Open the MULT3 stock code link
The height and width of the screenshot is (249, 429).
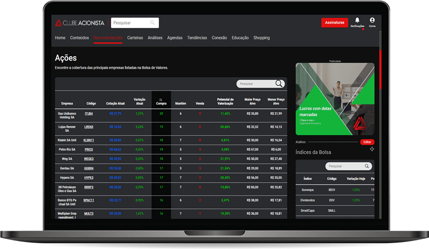(x=88, y=214)
